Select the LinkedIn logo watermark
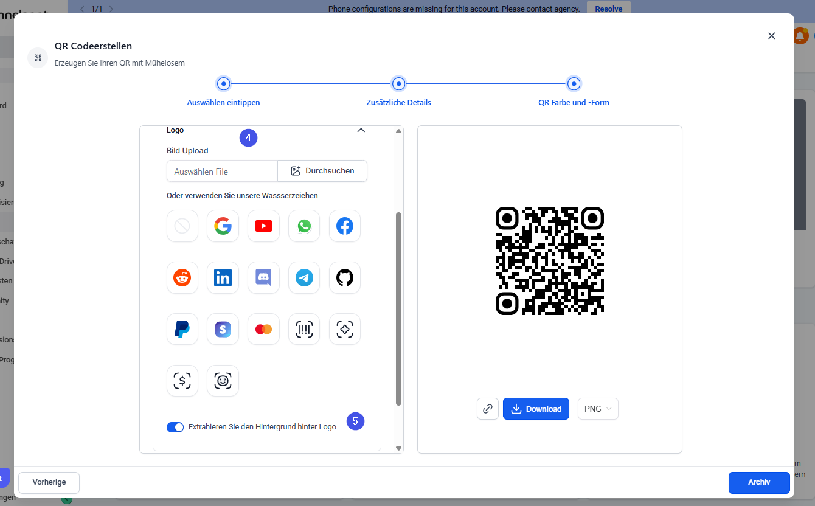 [223, 278]
